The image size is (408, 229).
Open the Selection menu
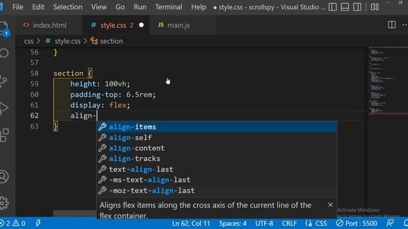[68, 7]
